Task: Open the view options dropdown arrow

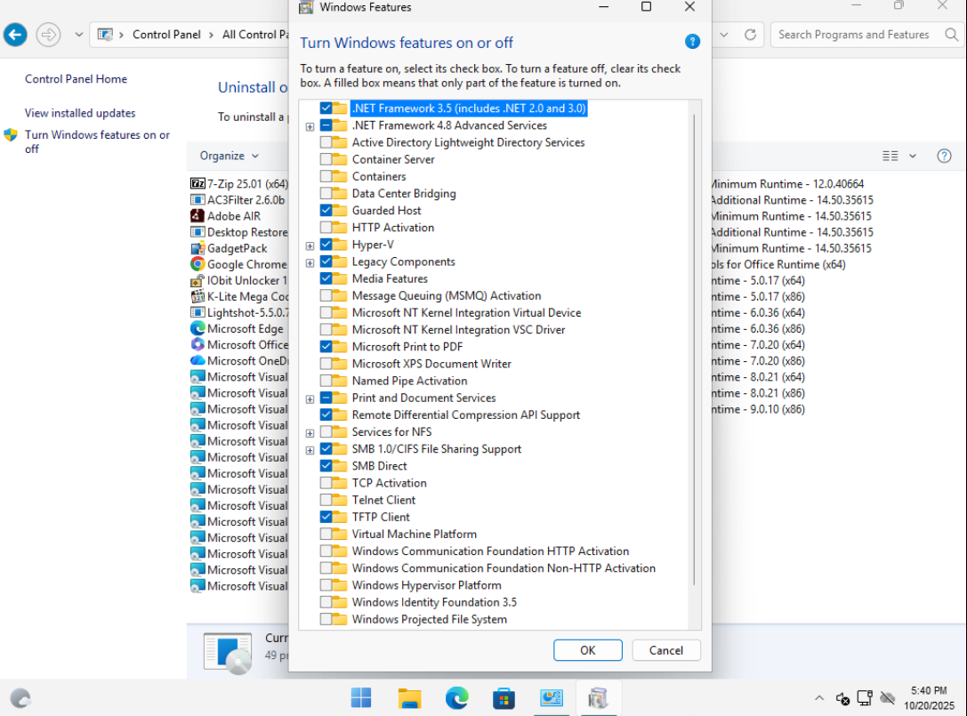Action: (913, 156)
